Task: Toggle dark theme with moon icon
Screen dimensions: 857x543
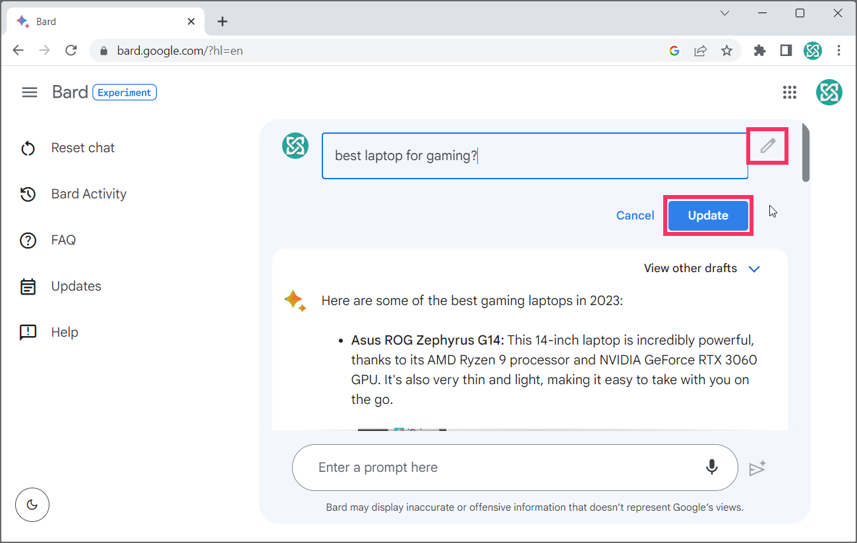Action: tap(32, 505)
